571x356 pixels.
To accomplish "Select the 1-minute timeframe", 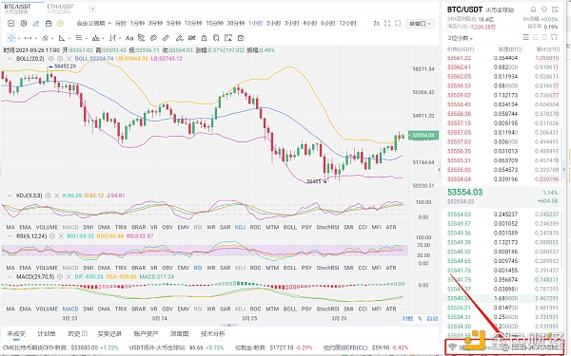I will tap(137, 23).
